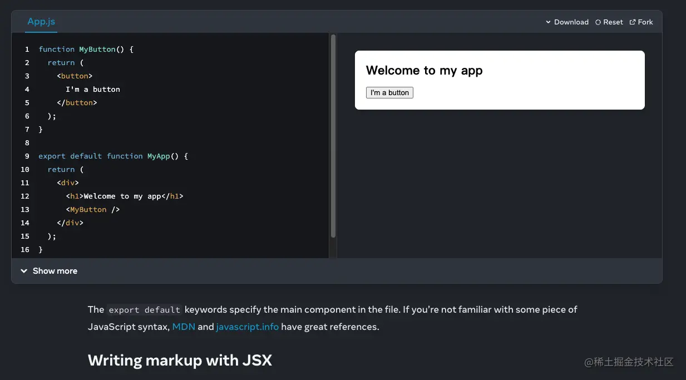Click code line "function MyButton() {"
Screen dimensions: 686x380
click(86, 49)
